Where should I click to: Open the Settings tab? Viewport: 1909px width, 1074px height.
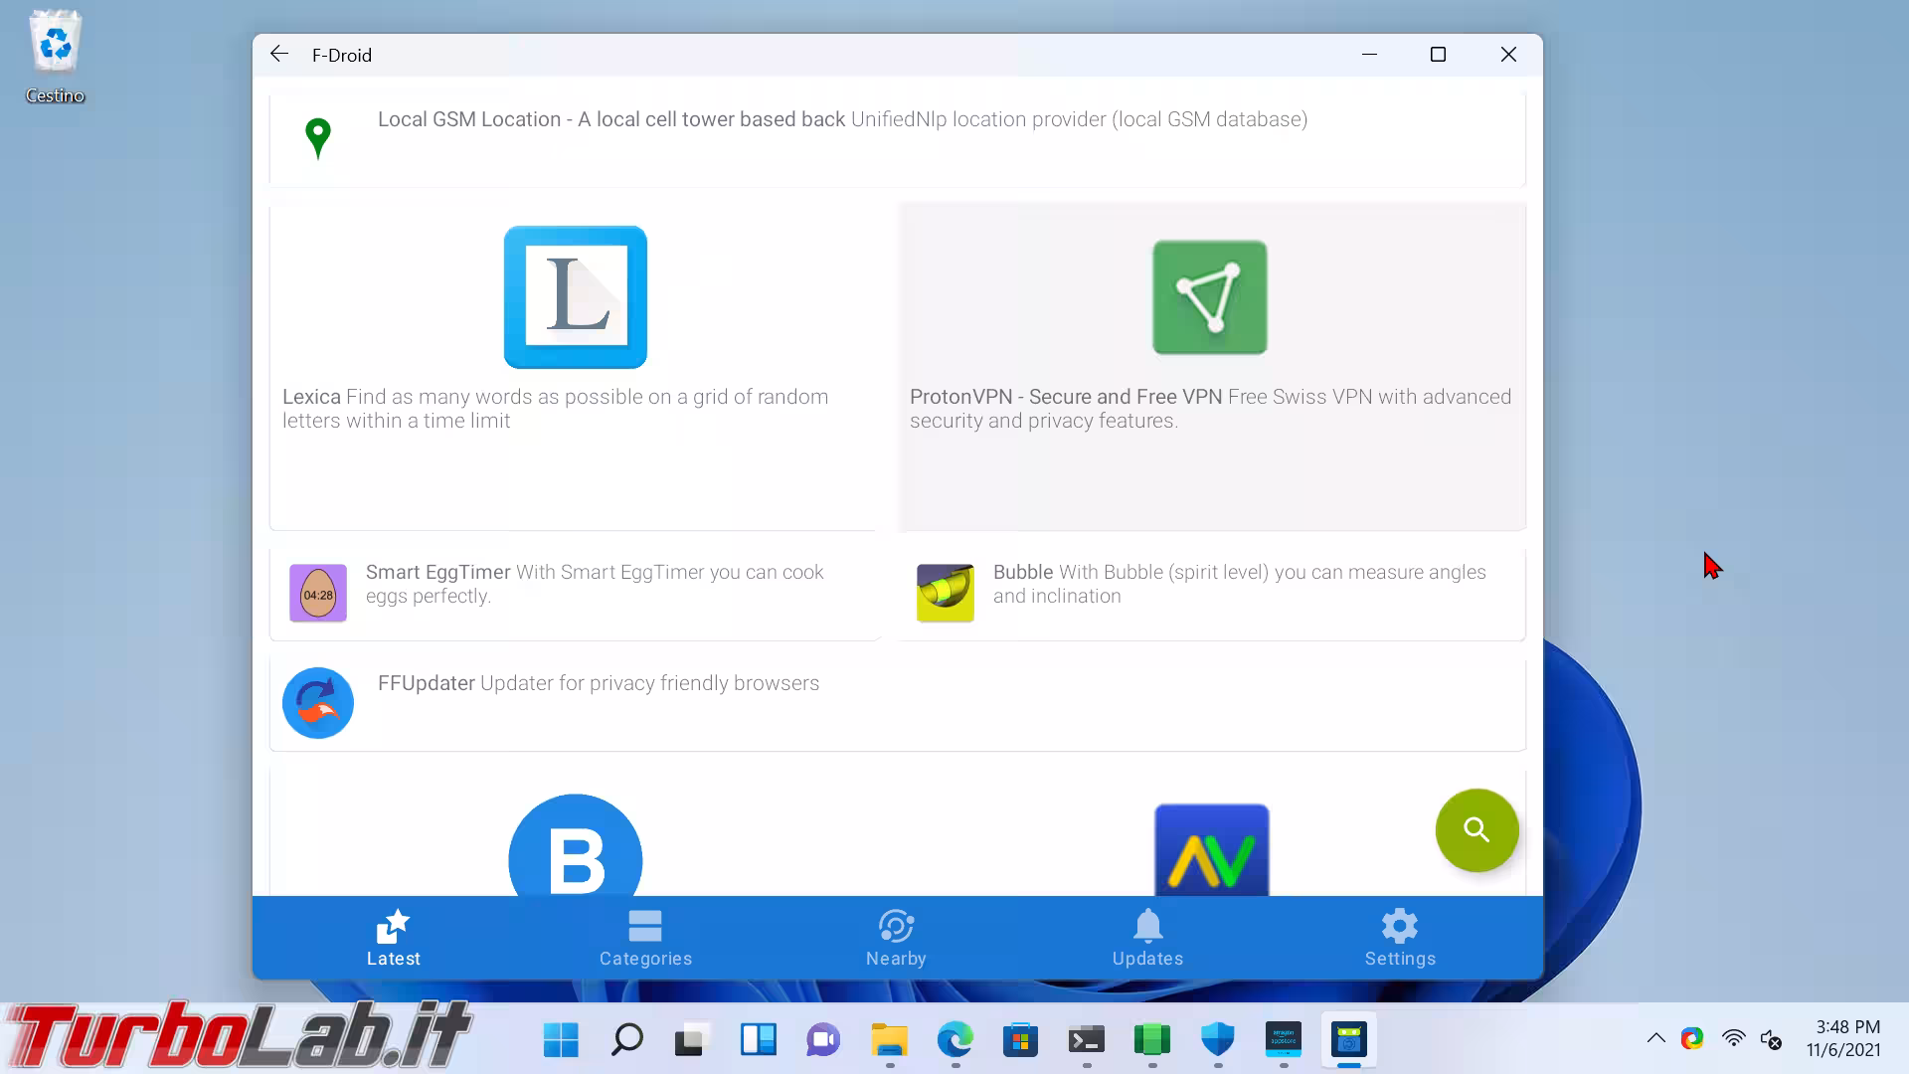pos(1400,938)
